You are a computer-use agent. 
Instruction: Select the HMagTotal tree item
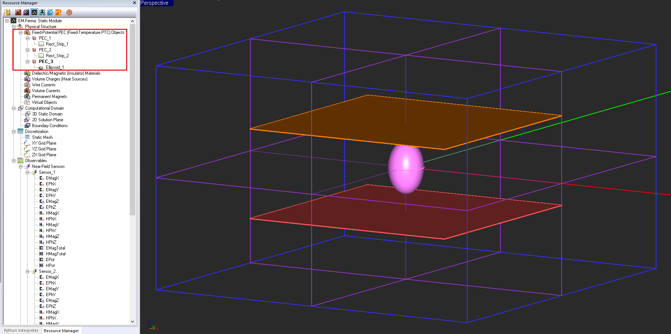(56, 254)
